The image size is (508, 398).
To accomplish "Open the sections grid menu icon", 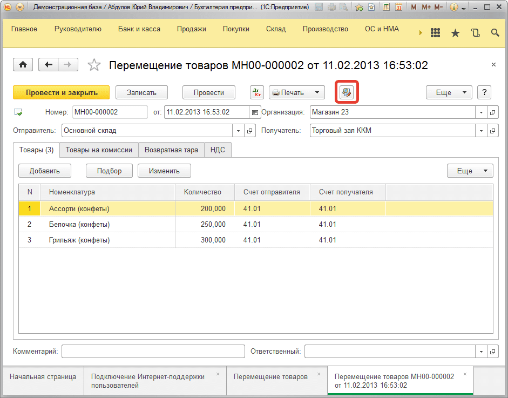I will [x=435, y=33].
